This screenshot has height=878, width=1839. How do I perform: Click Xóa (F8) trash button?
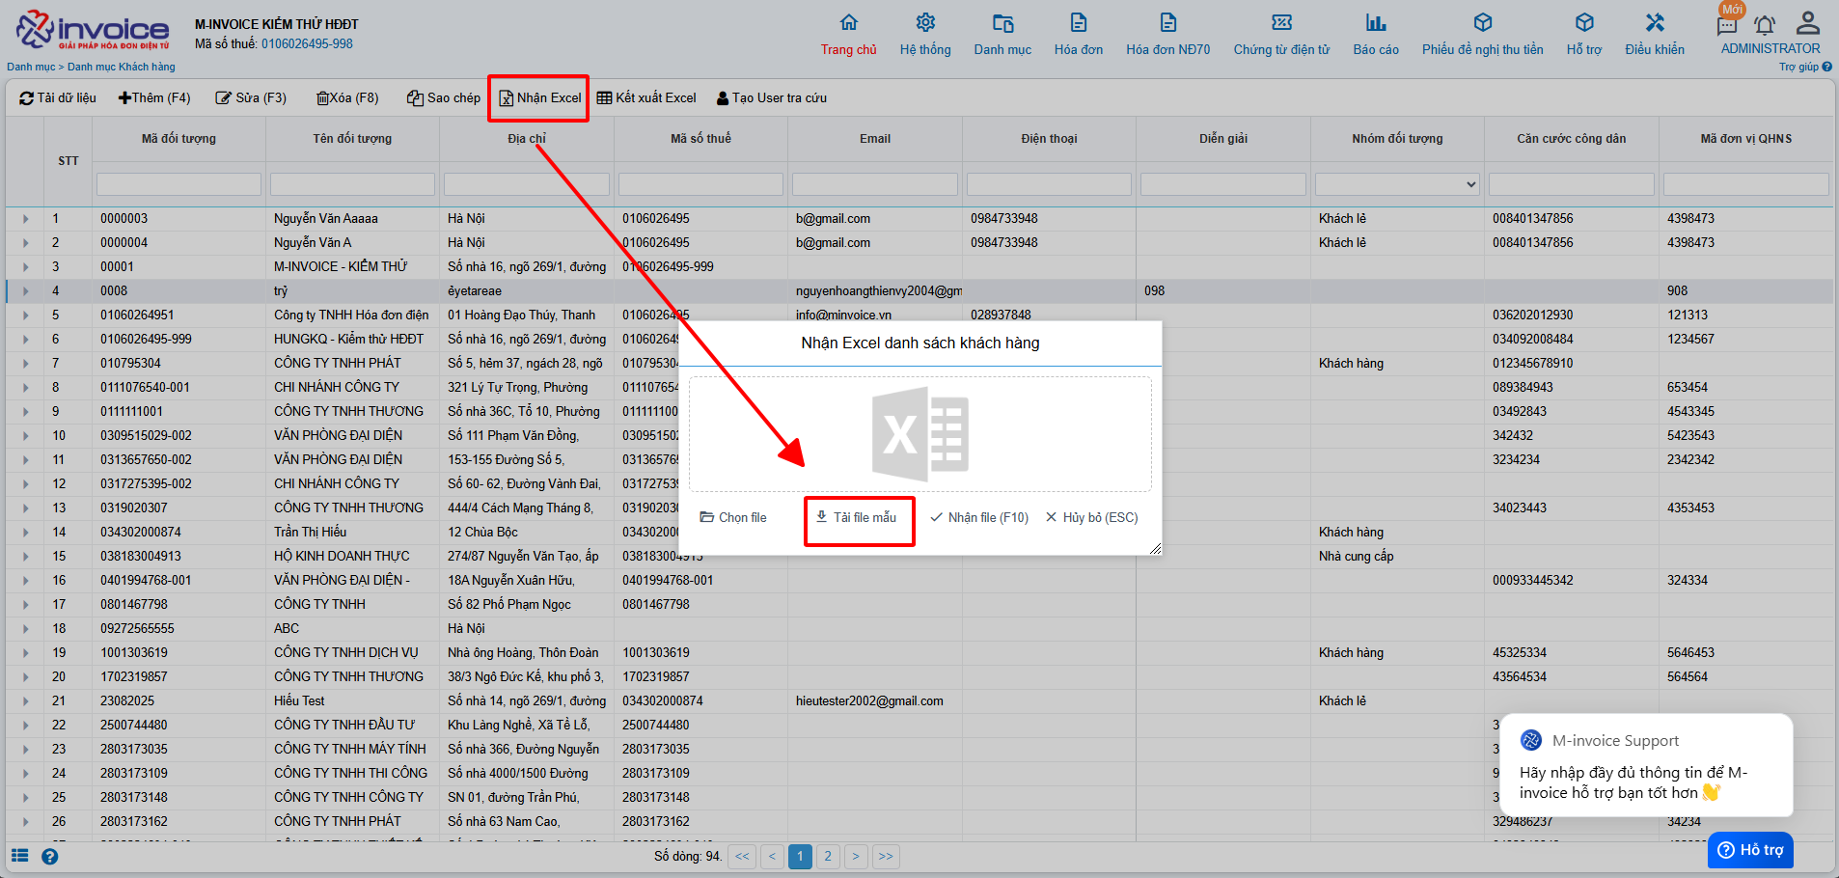pyautogui.click(x=347, y=98)
